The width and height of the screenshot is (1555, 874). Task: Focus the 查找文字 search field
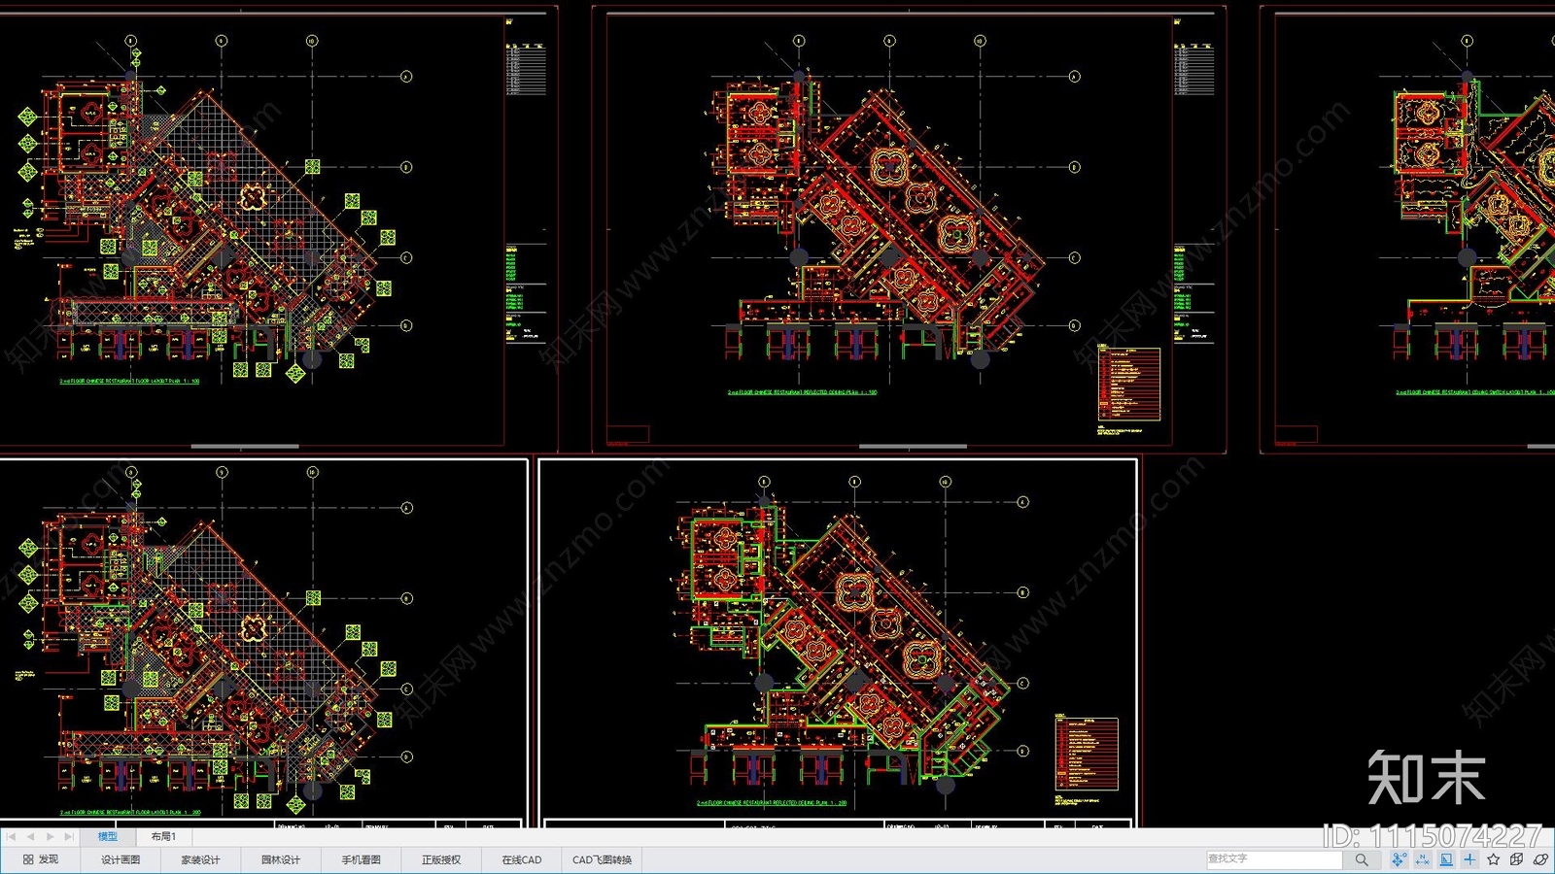point(1274,859)
